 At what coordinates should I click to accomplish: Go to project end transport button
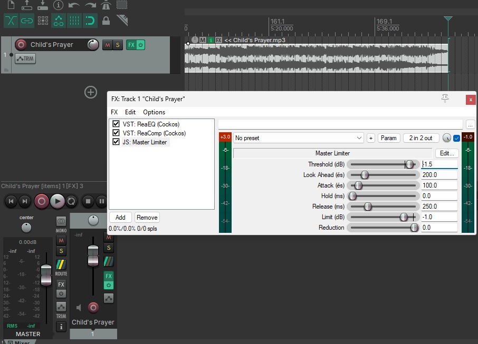[25, 201]
